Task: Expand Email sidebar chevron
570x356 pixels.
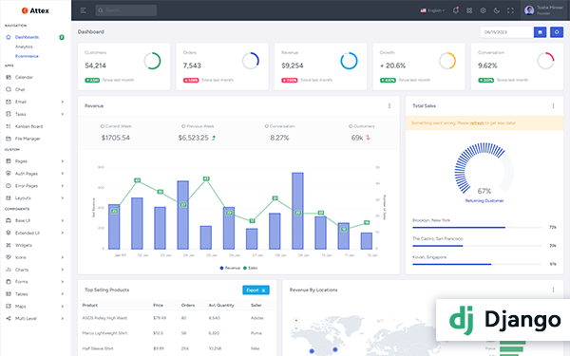Action: (63, 102)
